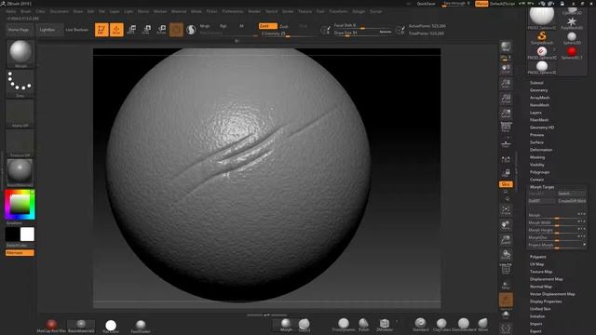
Task: Adjust the Focal Shift slider
Action: 362,26
